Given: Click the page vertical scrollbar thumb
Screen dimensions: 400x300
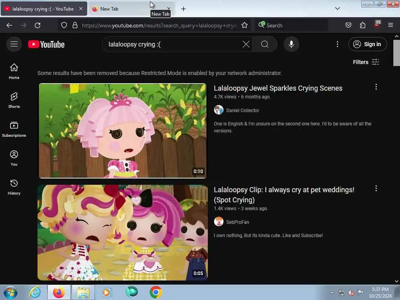Looking at the screenshot, I should (396, 53).
